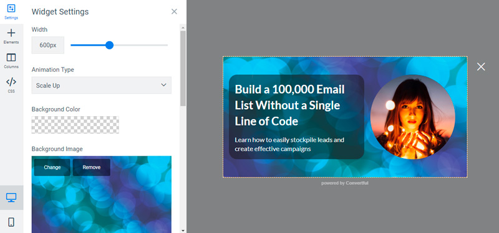Close the Widget Settings panel
The width and height of the screenshot is (499, 233).
pos(174,12)
